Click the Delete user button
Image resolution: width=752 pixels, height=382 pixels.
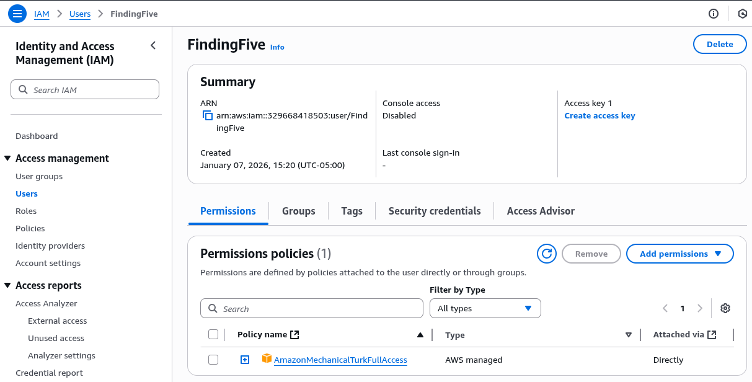click(719, 44)
